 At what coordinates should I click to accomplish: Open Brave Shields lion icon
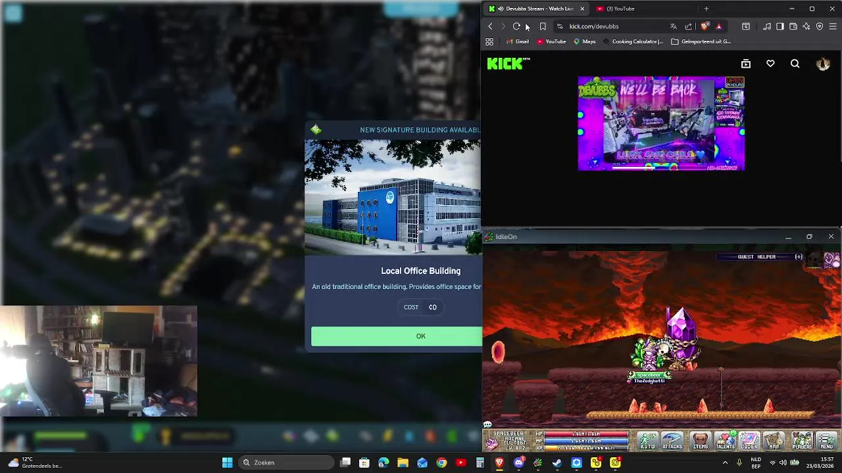(705, 26)
